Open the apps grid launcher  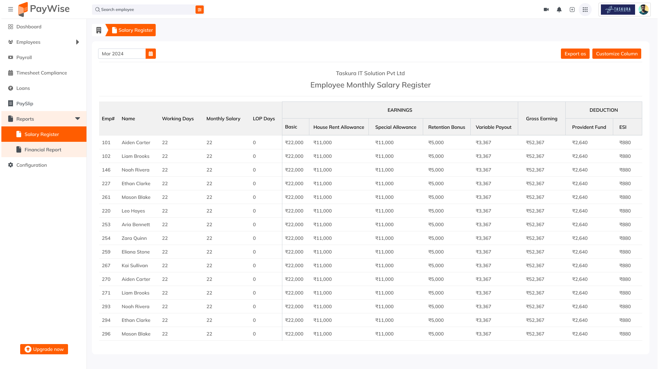point(585,10)
